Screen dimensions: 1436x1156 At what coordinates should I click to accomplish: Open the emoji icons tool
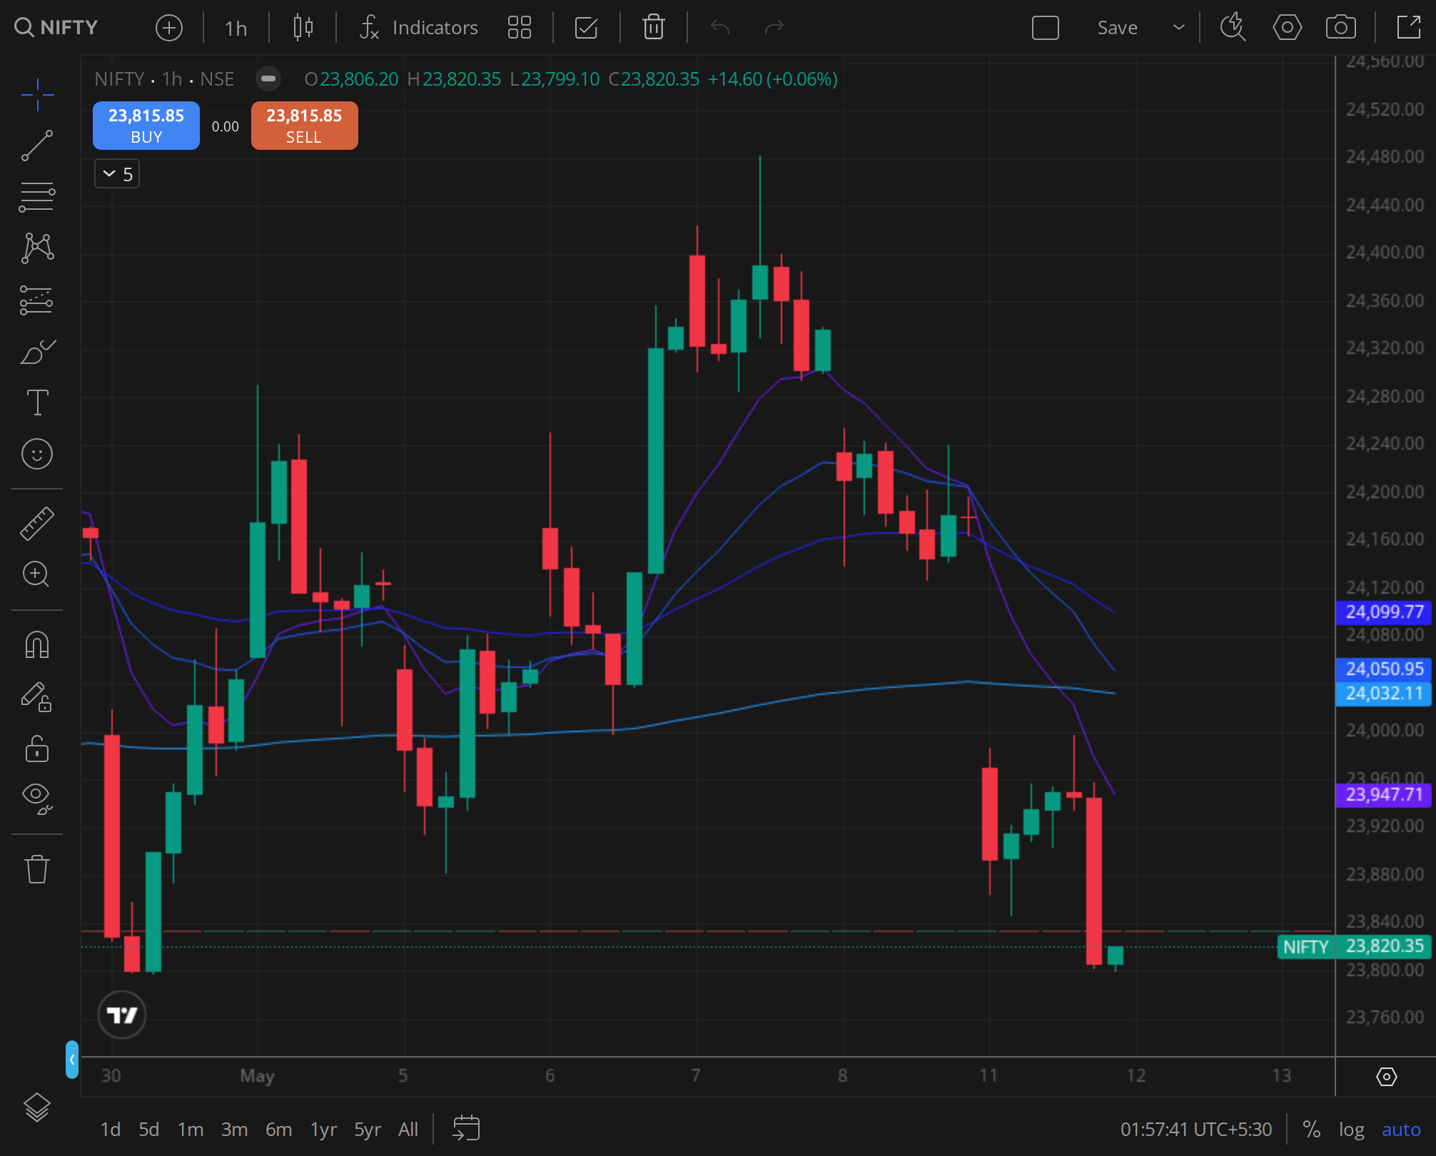(x=37, y=454)
